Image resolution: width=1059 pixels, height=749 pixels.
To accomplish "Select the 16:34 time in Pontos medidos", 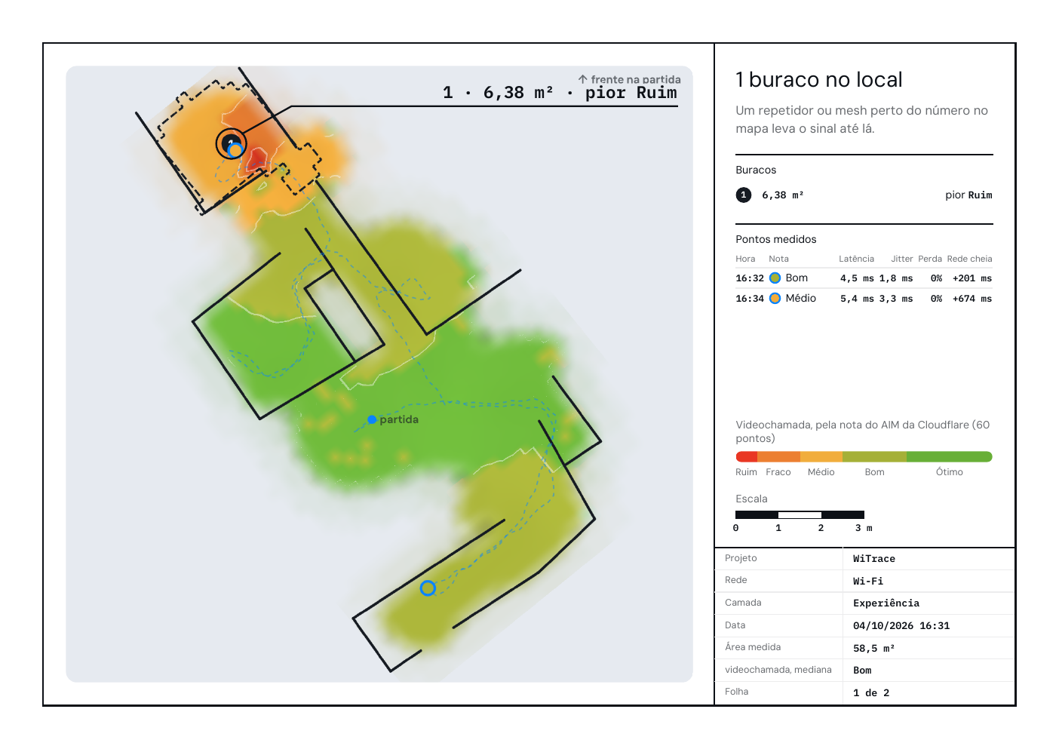I will [x=750, y=299].
